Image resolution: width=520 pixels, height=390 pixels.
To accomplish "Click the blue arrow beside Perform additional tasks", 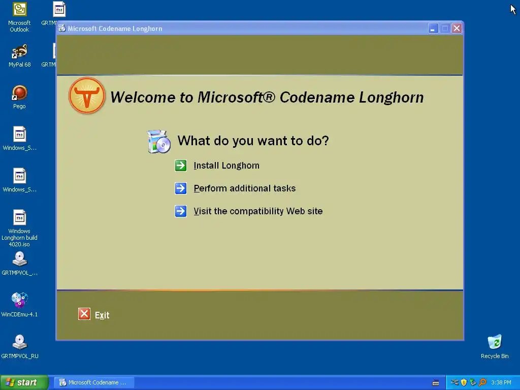I will [181, 188].
